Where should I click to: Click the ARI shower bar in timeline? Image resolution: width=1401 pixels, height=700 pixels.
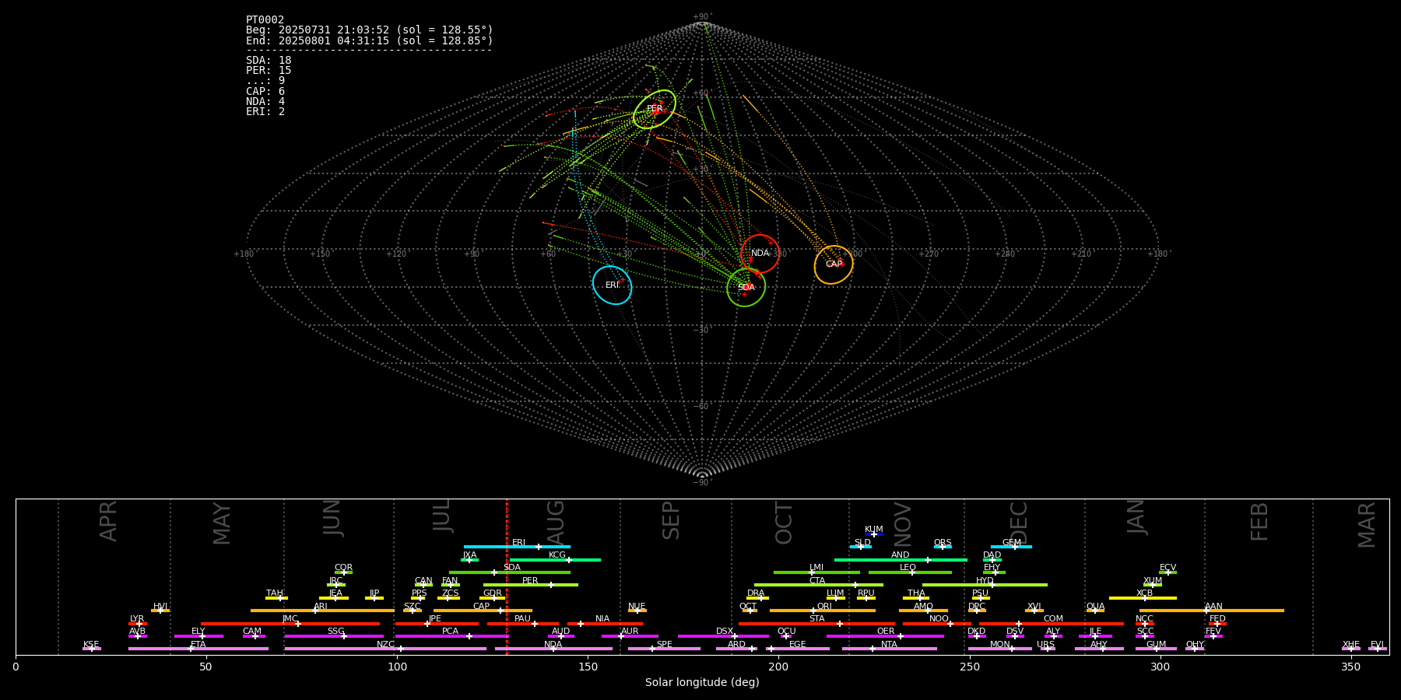[x=322, y=611]
